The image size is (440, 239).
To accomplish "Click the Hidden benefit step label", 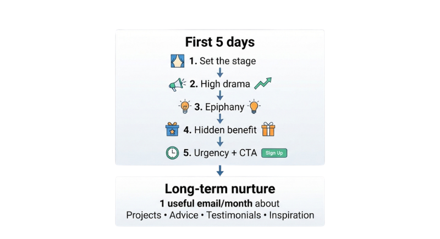I will click(x=220, y=130).
